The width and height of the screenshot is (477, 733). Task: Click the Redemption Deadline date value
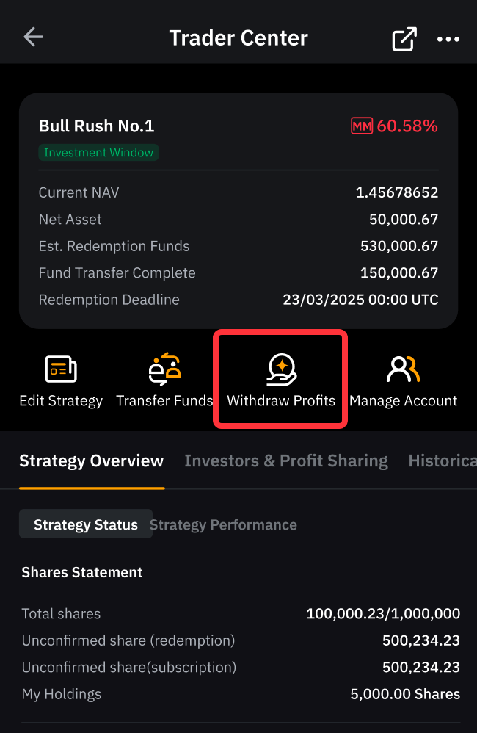(x=360, y=300)
